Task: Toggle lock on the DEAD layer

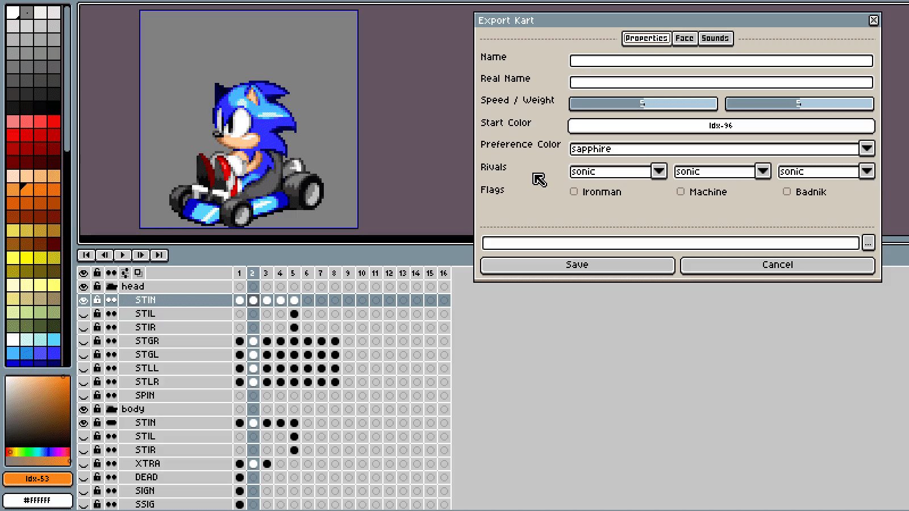Action: pos(97,478)
